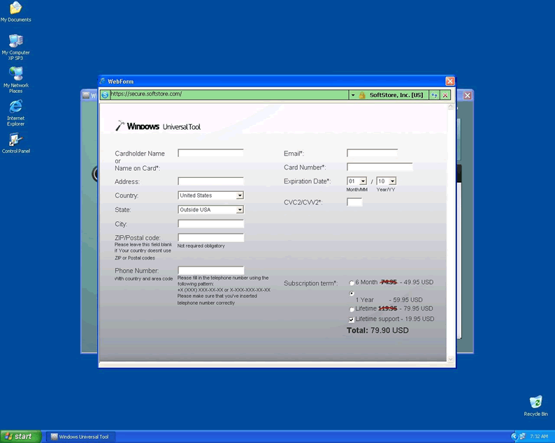Screen dimensions: 555x443
Task: Open the Internet Explorer desktop icon
Action: pyautogui.click(x=15, y=107)
